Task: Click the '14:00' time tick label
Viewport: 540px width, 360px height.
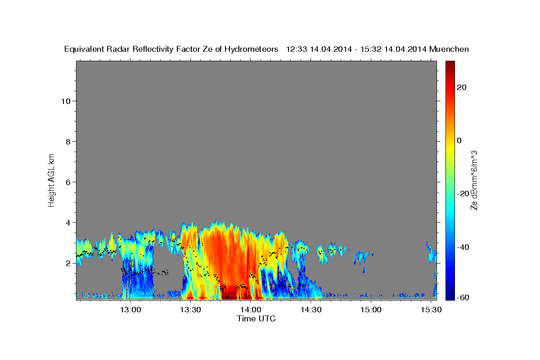Action: 251,310
